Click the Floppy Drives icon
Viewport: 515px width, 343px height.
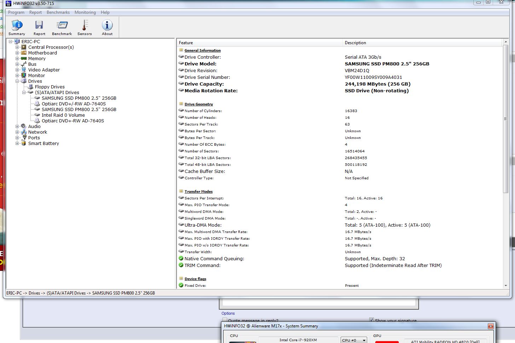[x=30, y=87]
